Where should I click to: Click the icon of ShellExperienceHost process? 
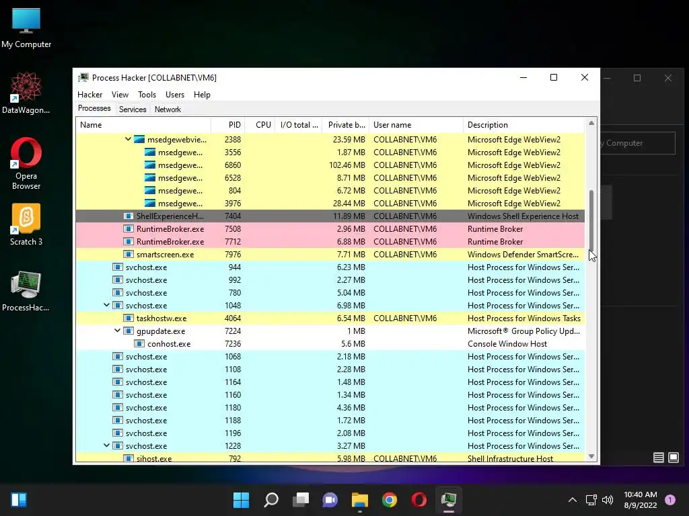(129, 216)
